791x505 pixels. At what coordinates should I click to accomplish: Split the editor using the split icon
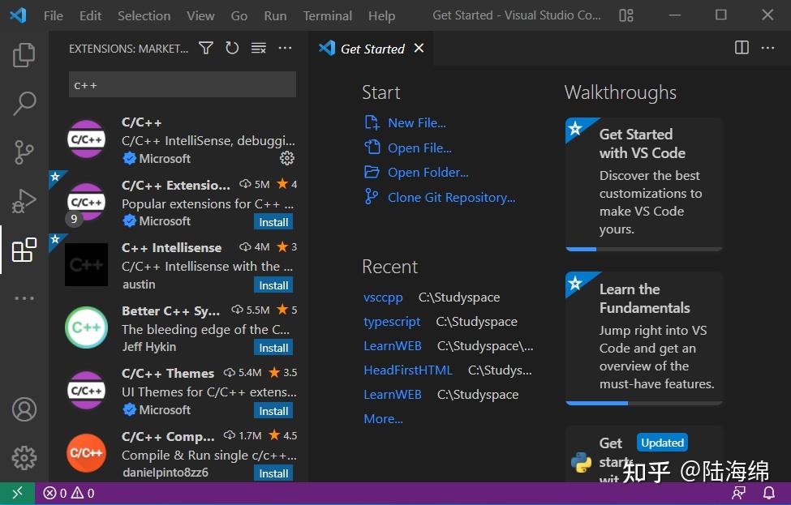pos(741,48)
